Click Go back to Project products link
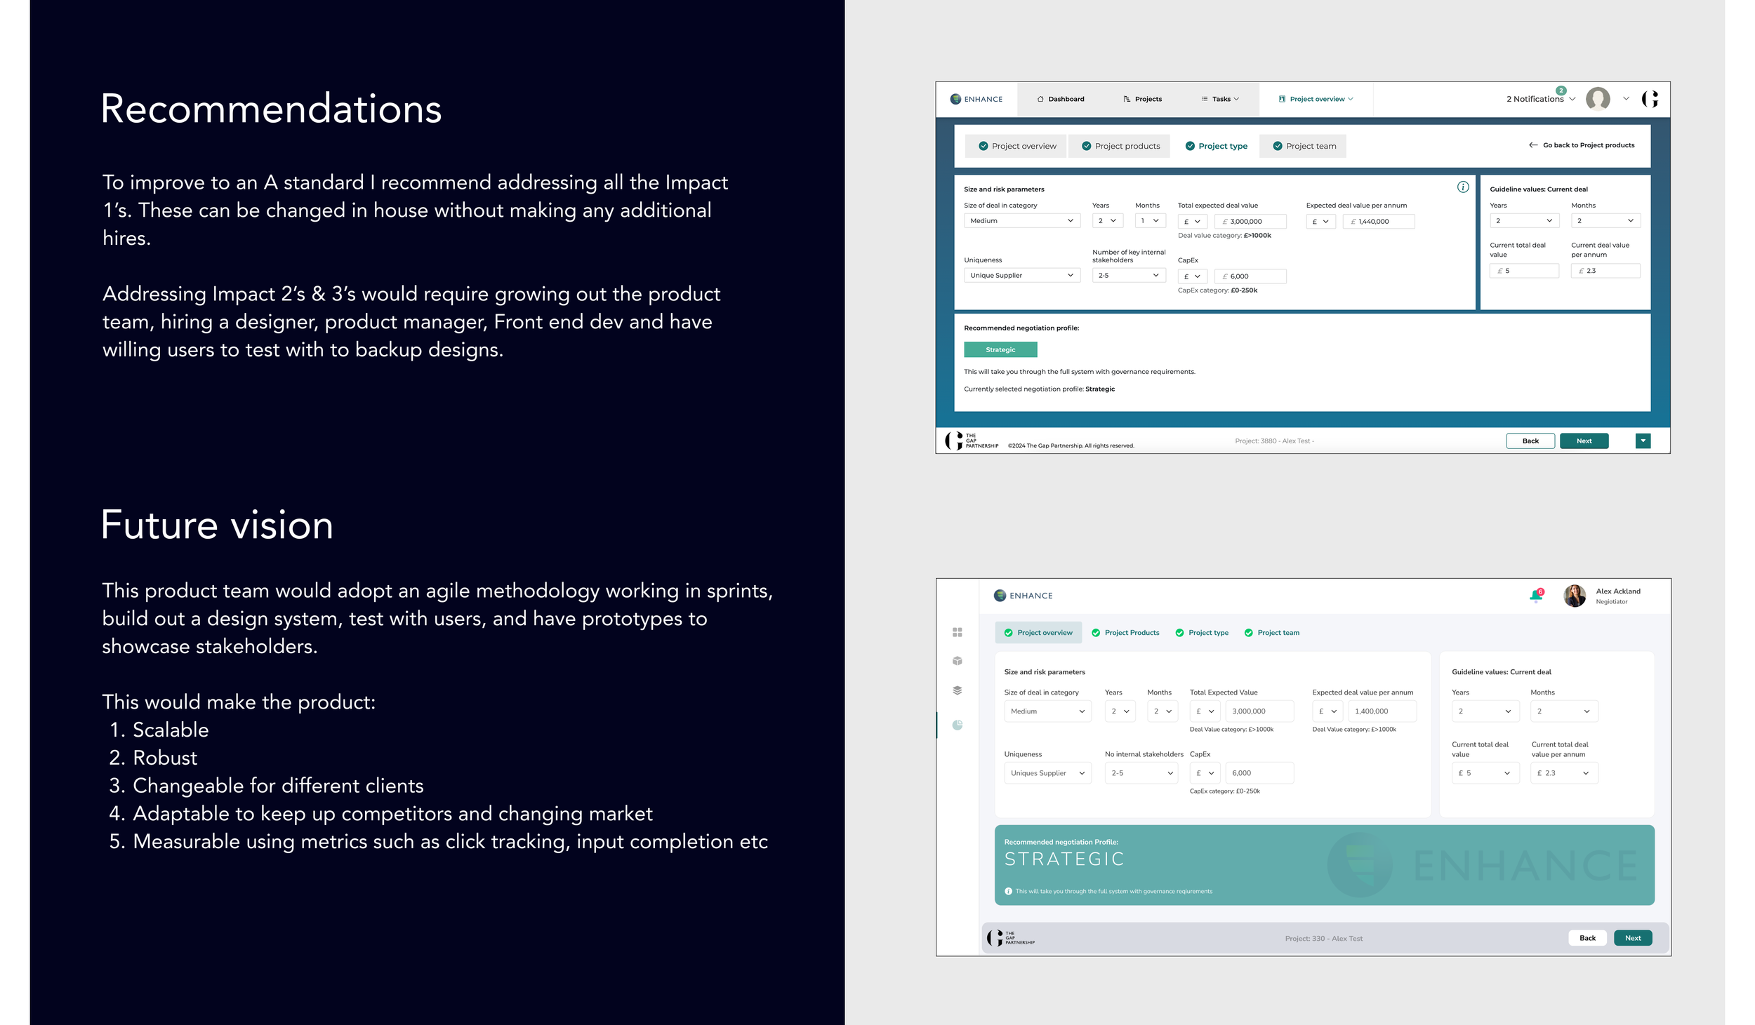1755x1025 pixels. coord(1582,145)
